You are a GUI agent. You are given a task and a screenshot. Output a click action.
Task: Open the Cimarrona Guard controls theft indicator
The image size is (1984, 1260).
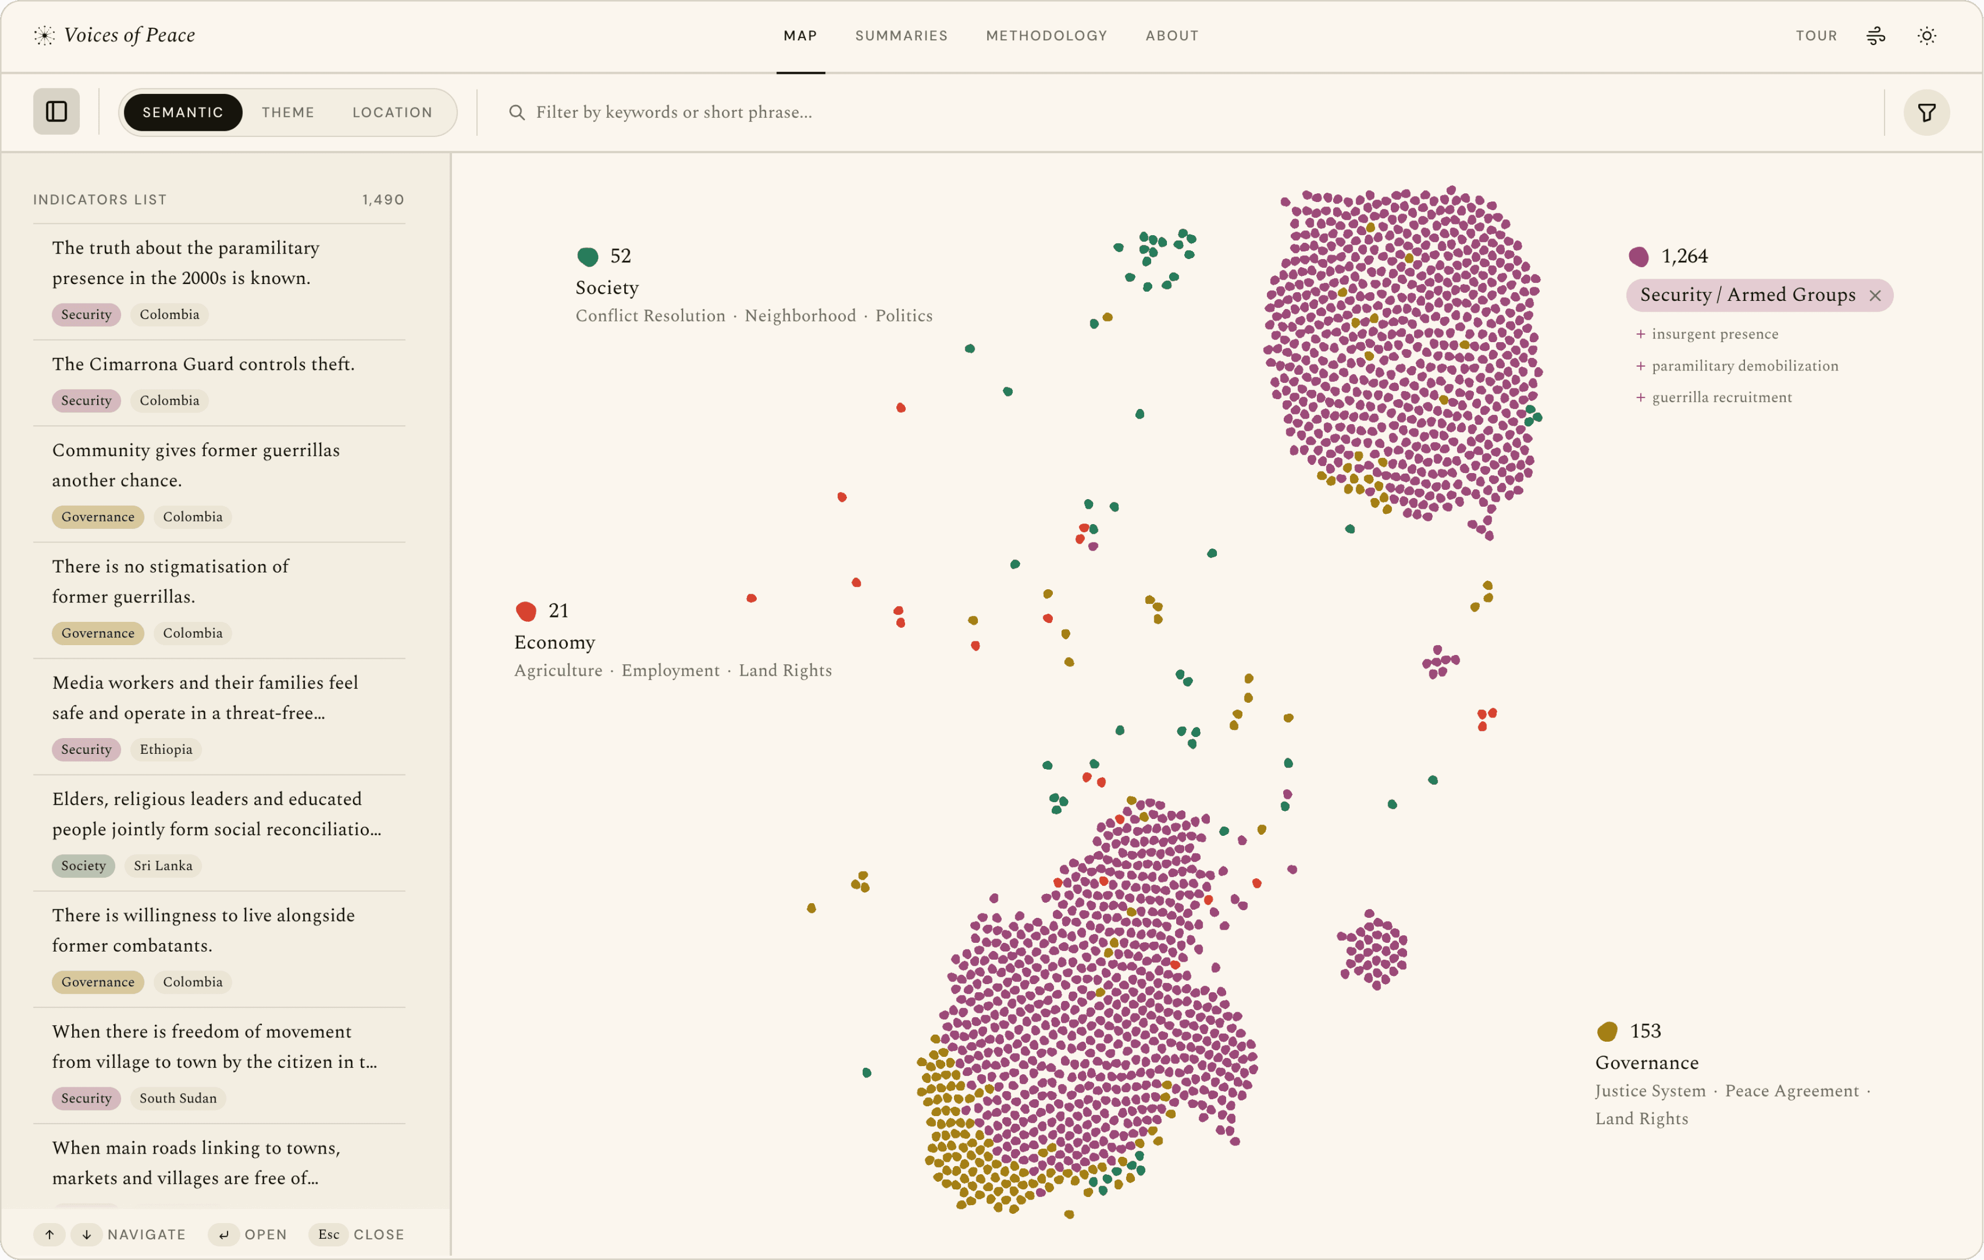click(x=219, y=383)
